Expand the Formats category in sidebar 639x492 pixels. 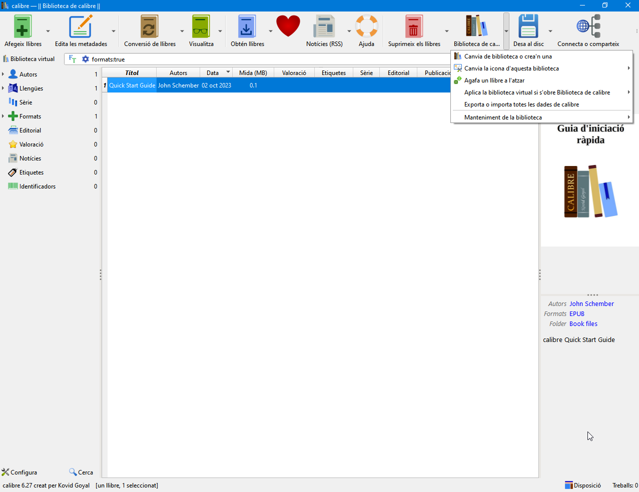click(3, 116)
